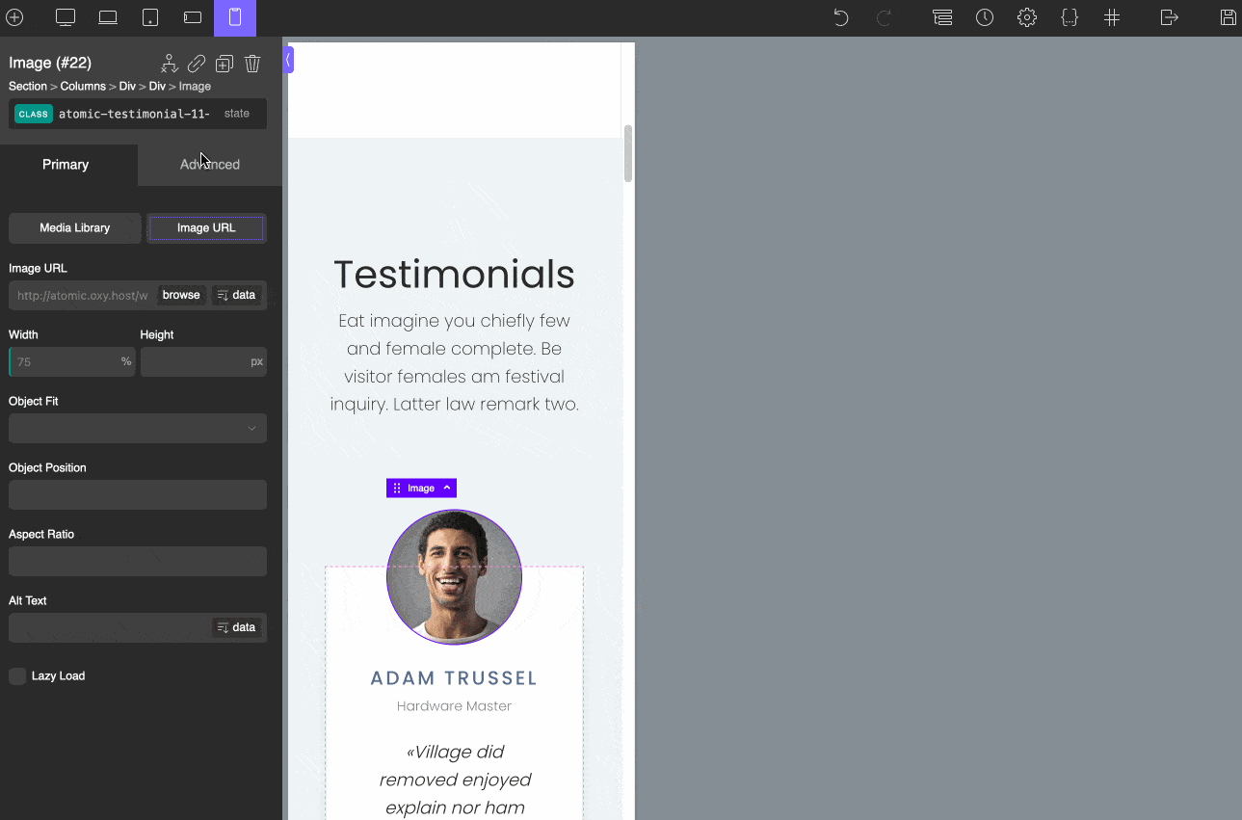The width and height of the screenshot is (1242, 820).
Task: Duplicate the Image element
Action: (x=224, y=63)
